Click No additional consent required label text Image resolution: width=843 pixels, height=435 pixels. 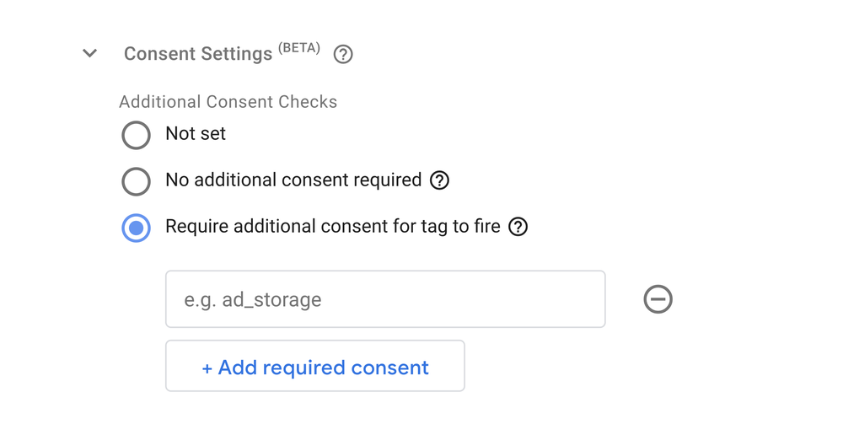coord(293,180)
